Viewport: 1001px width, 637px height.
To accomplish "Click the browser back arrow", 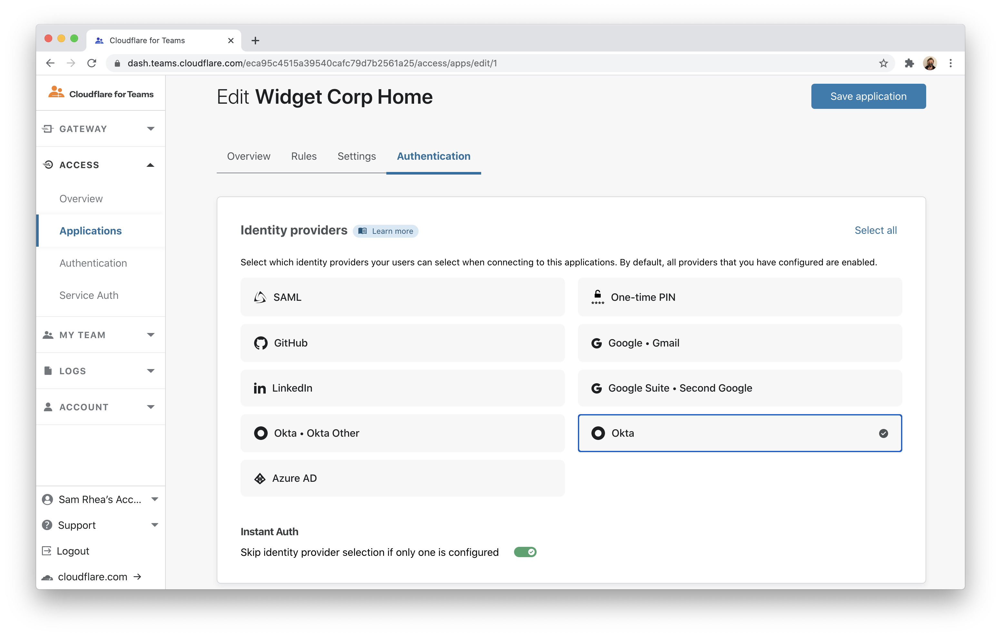I will pyautogui.click(x=50, y=63).
